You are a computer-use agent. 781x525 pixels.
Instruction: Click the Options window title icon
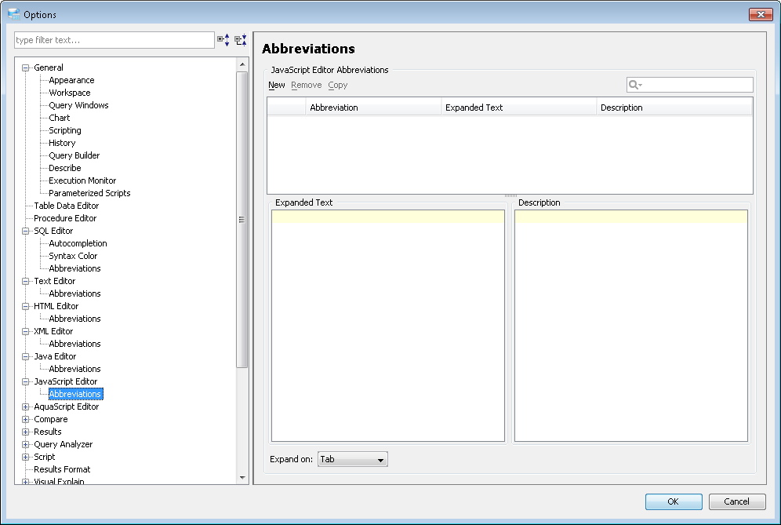click(x=14, y=14)
